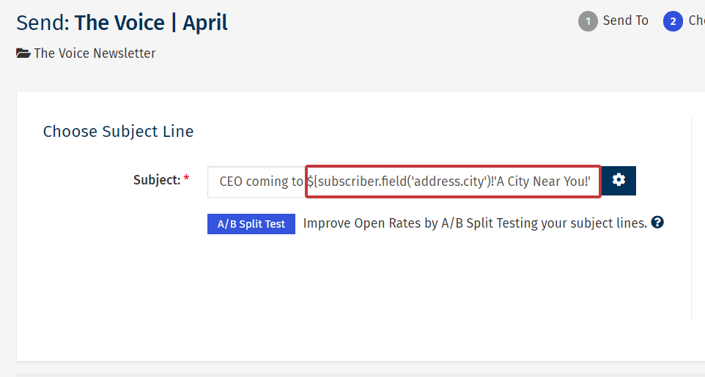Image resolution: width=705 pixels, height=377 pixels.
Task: Click the blue step 2 number circle
Action: 673,21
